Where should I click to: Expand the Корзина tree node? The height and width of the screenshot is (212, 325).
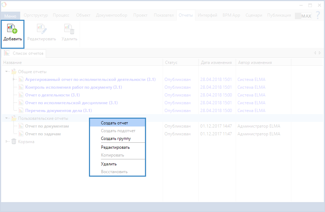pyautogui.click(x=7, y=142)
